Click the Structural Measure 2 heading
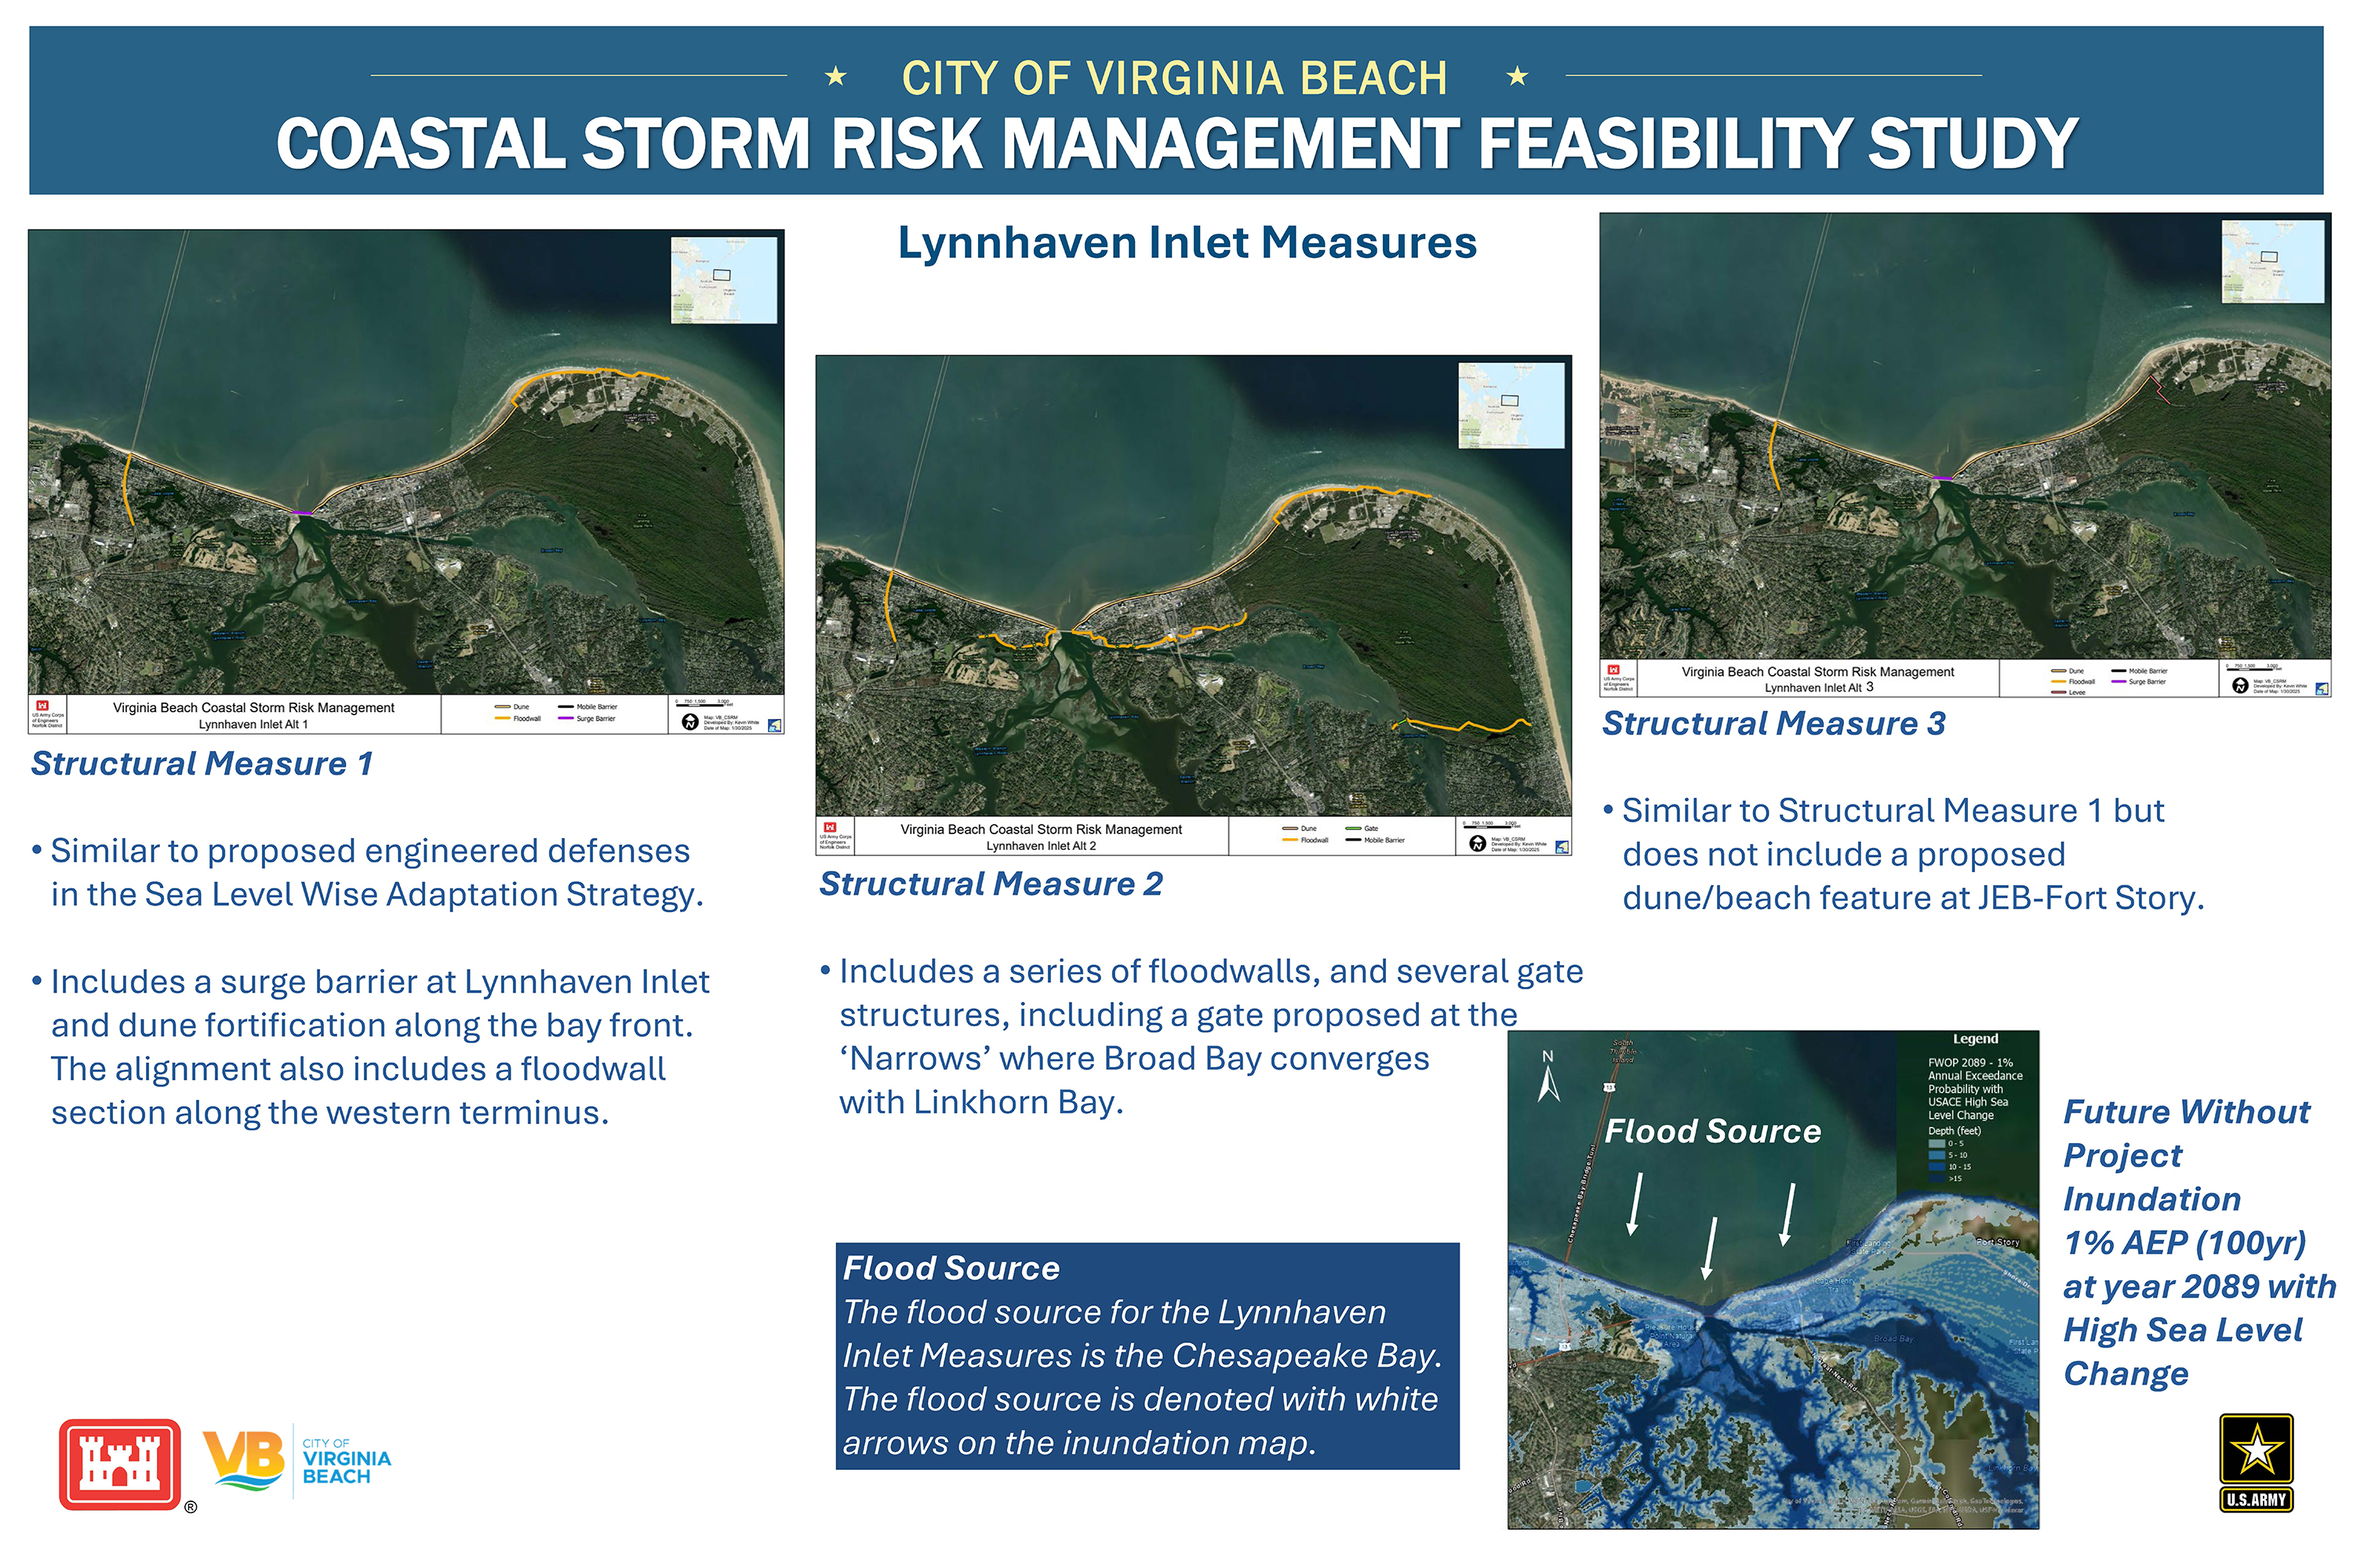 [x=991, y=883]
